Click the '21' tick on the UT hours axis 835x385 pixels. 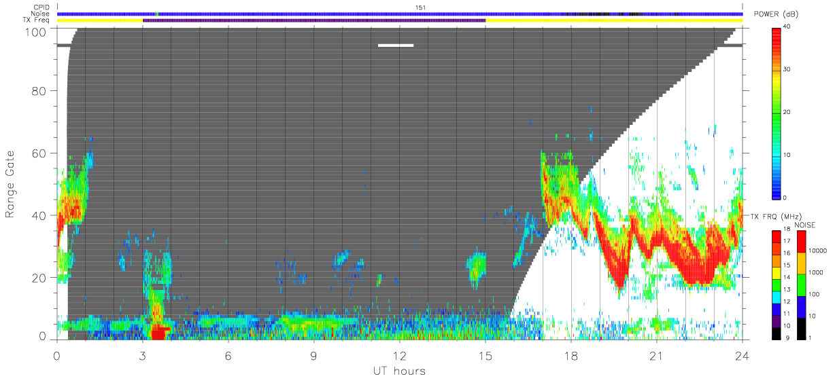tap(657, 355)
